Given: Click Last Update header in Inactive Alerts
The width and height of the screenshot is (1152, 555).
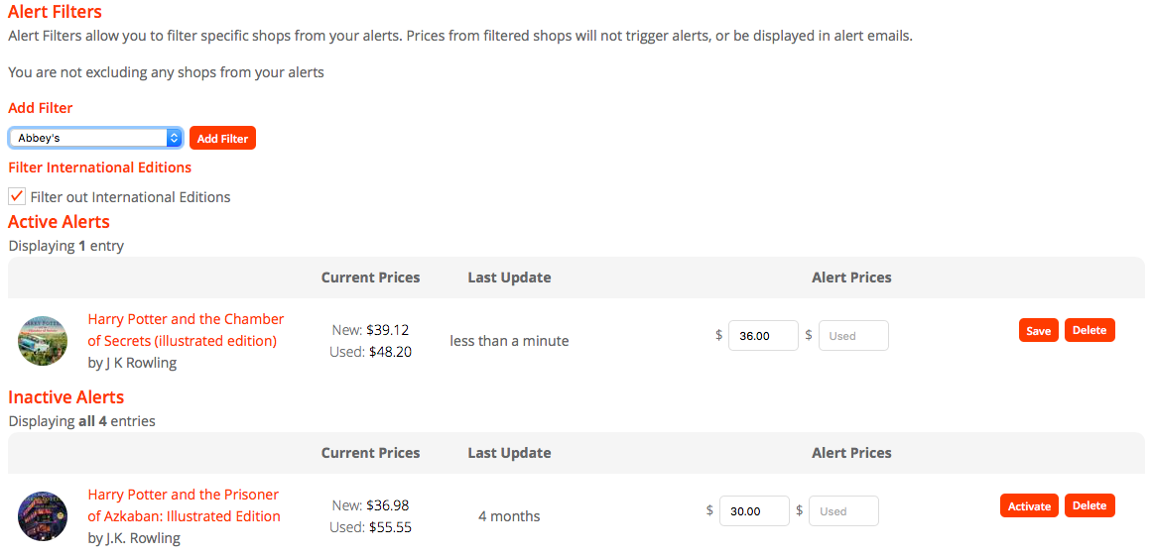Looking at the screenshot, I should [x=509, y=453].
